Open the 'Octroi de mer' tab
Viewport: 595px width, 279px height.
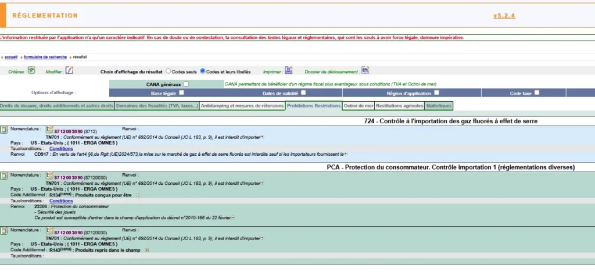pyautogui.click(x=358, y=106)
